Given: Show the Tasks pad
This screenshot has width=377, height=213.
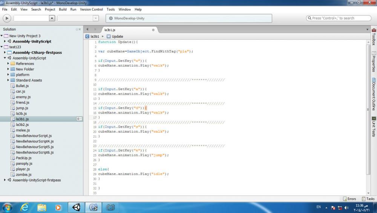Looking at the screenshot, I should pyautogui.click(x=368, y=199).
